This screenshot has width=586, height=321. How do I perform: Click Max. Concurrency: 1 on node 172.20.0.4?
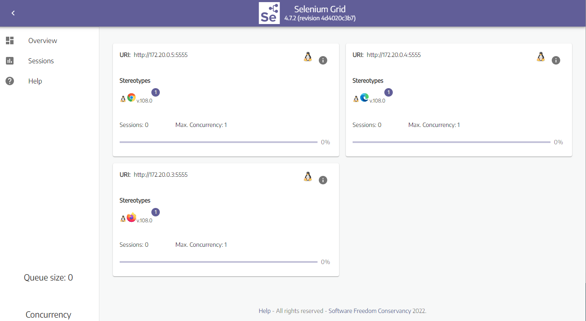point(434,125)
